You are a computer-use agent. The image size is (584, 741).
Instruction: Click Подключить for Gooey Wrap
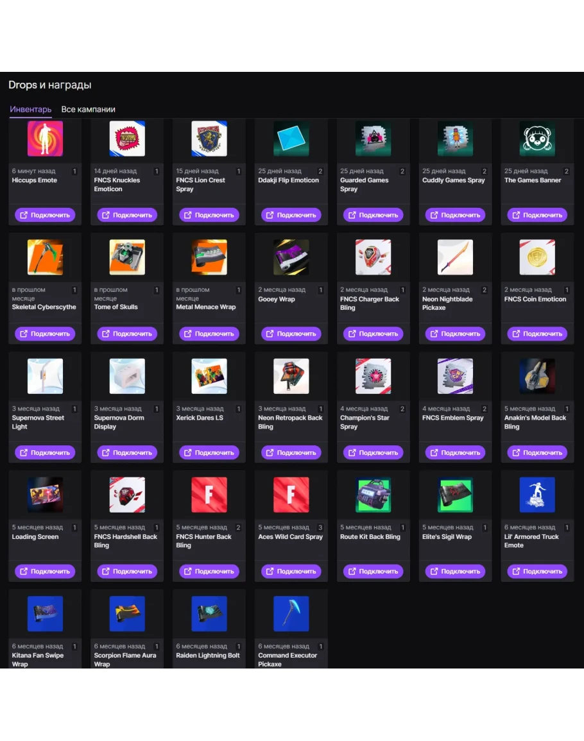[x=291, y=334]
